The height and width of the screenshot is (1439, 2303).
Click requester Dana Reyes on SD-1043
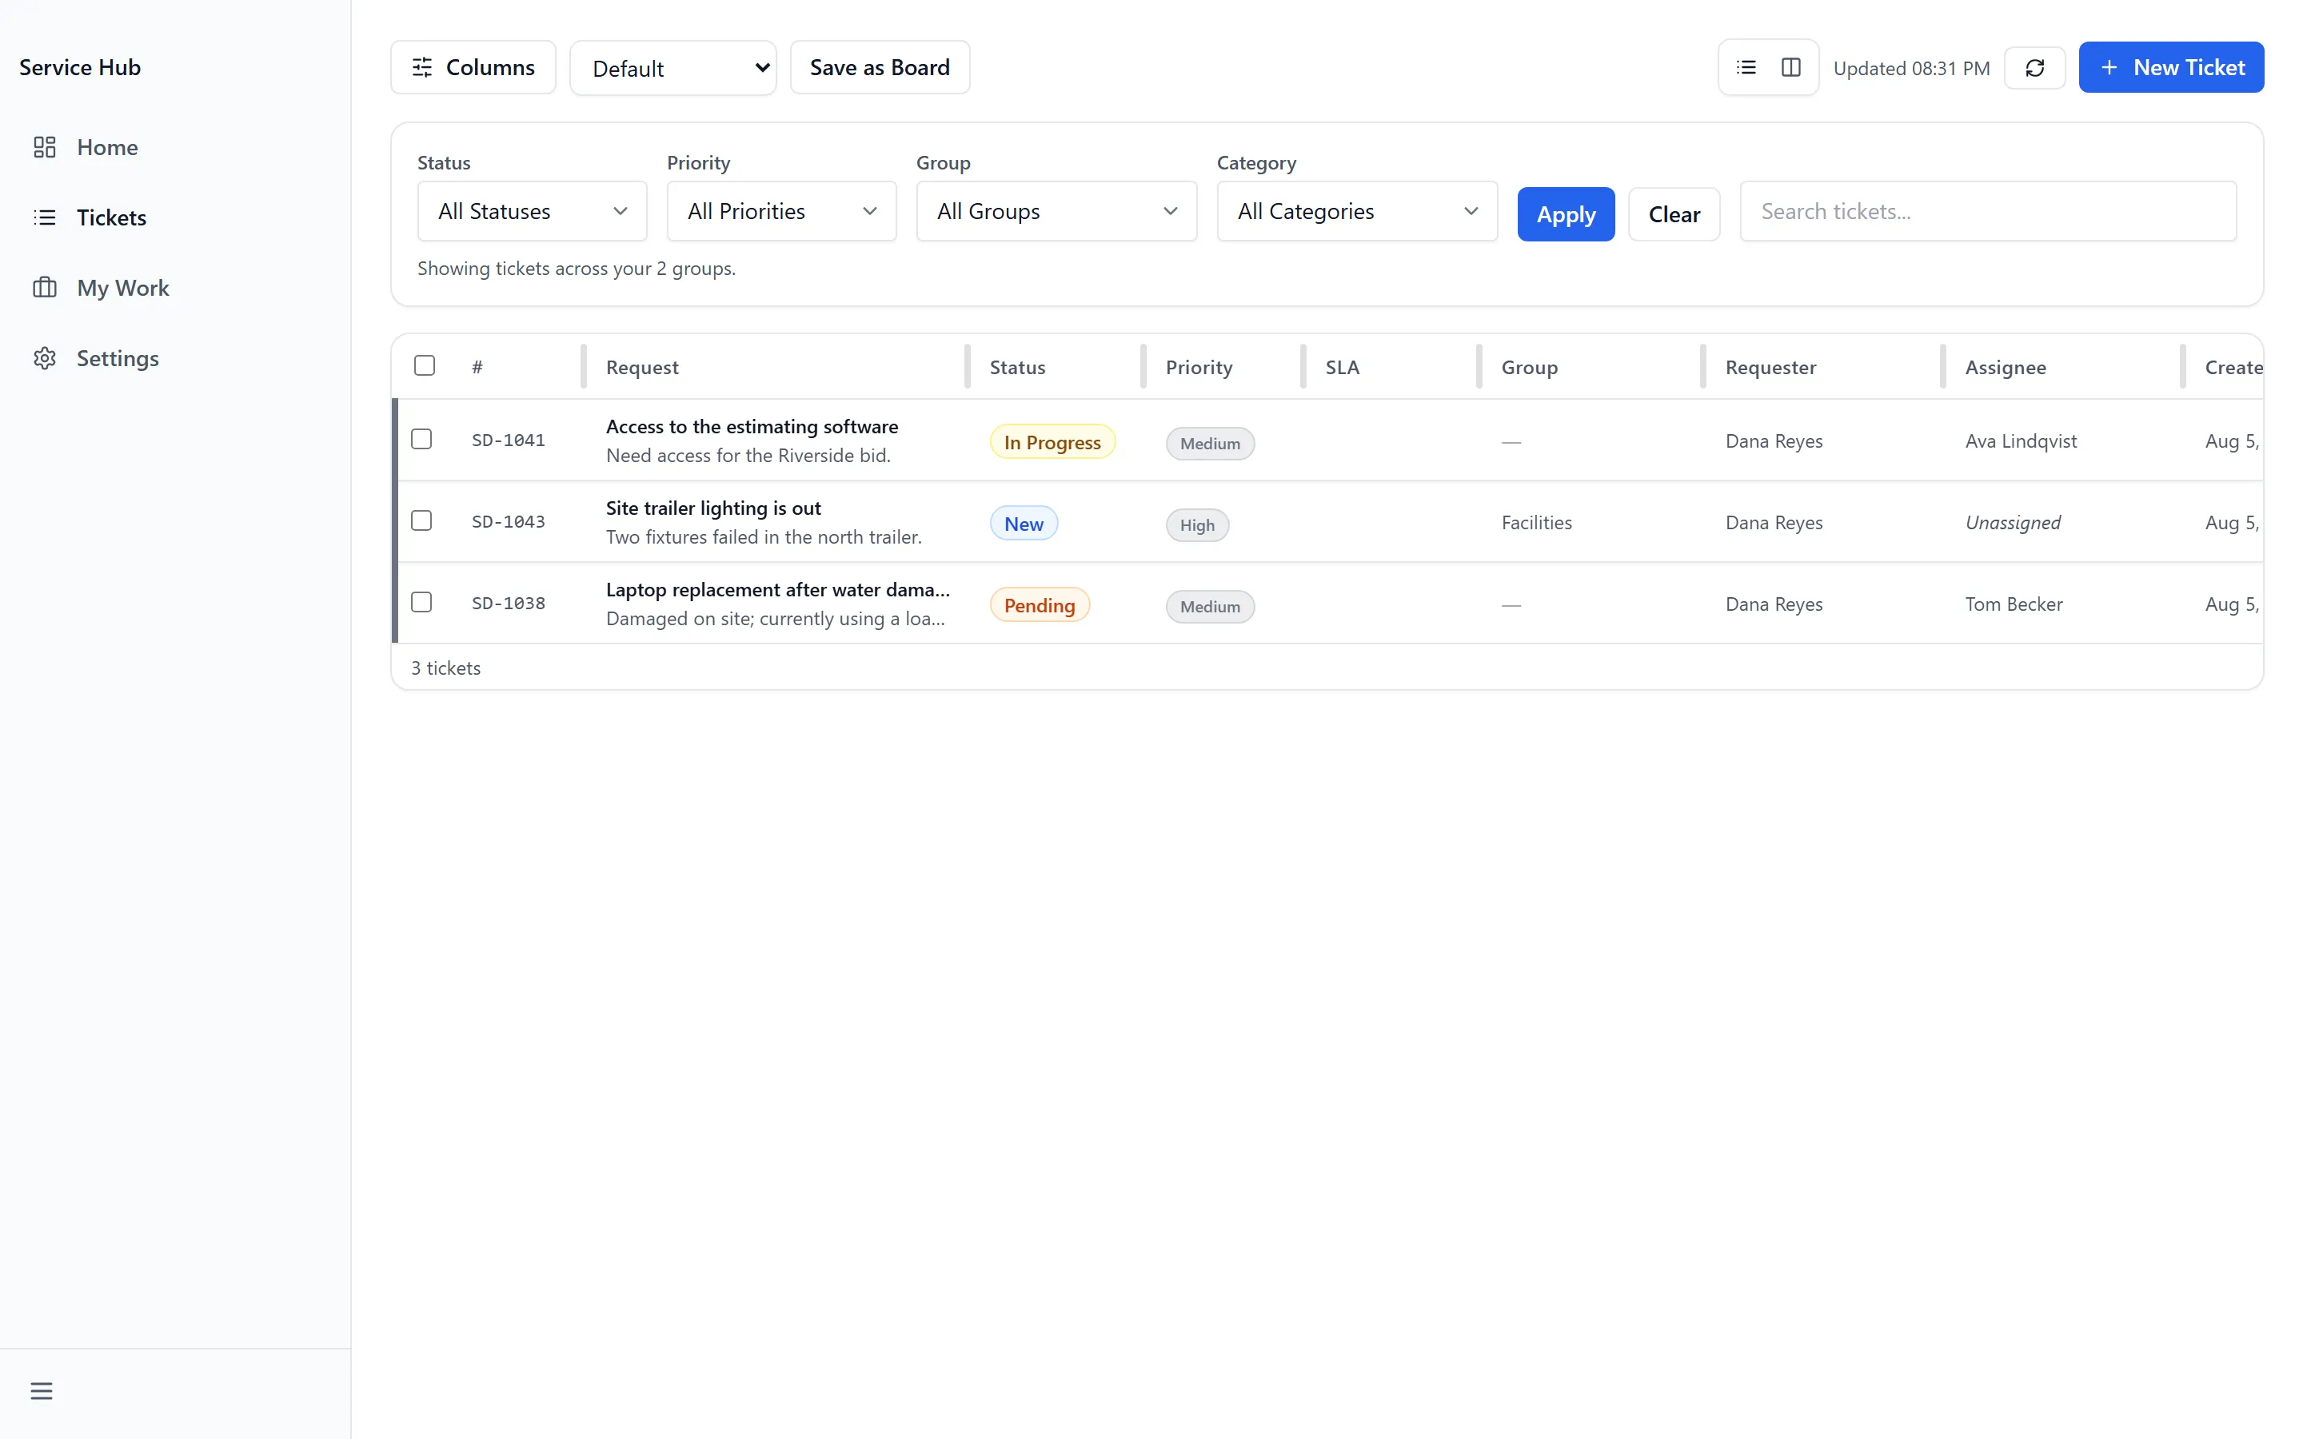coord(1774,523)
